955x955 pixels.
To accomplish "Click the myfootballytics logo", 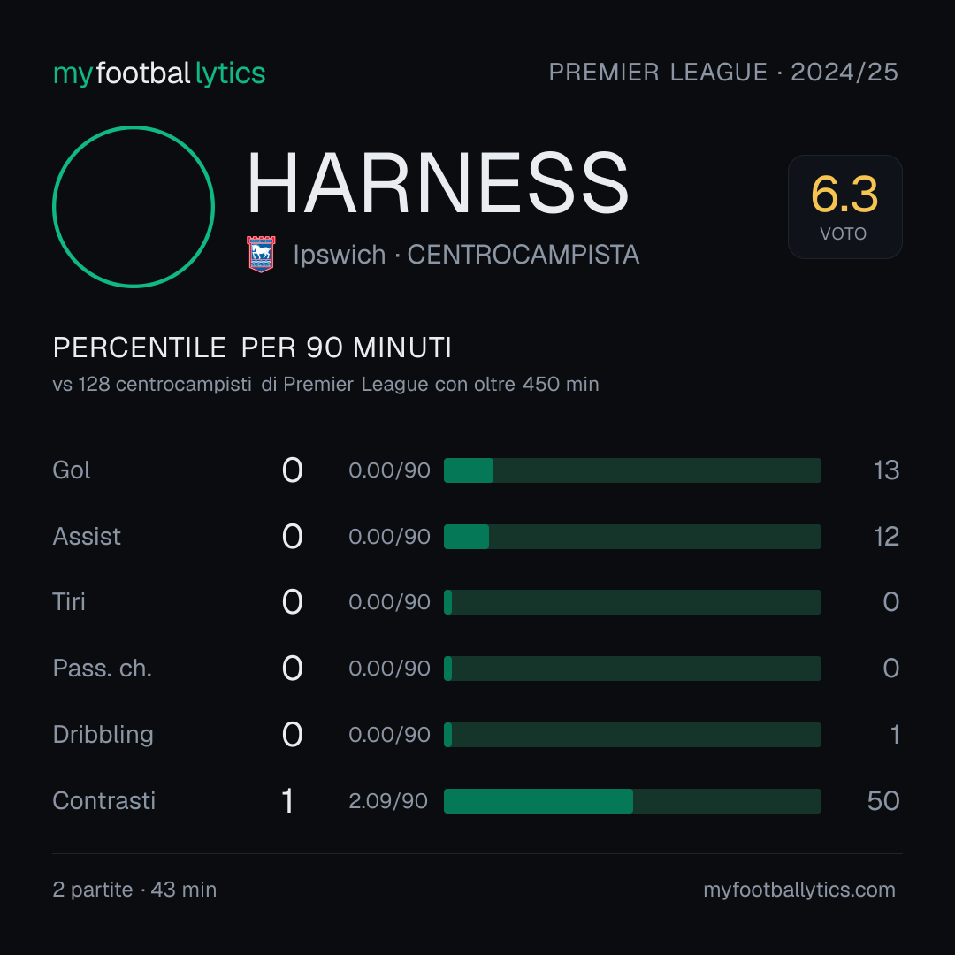I will tap(159, 73).
